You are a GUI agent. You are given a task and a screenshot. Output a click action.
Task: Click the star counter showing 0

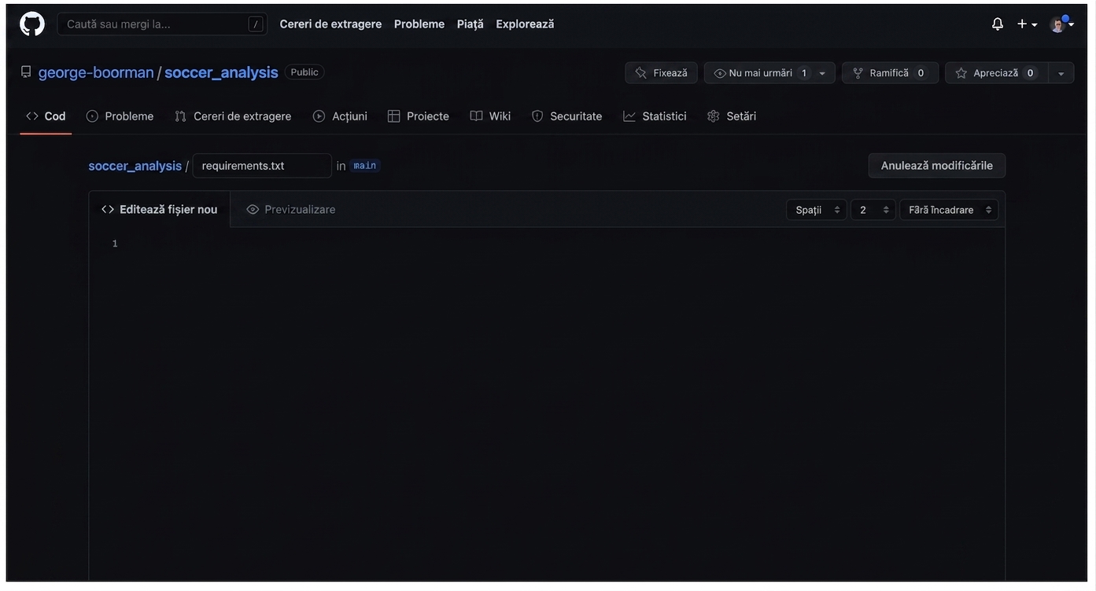pos(1030,73)
